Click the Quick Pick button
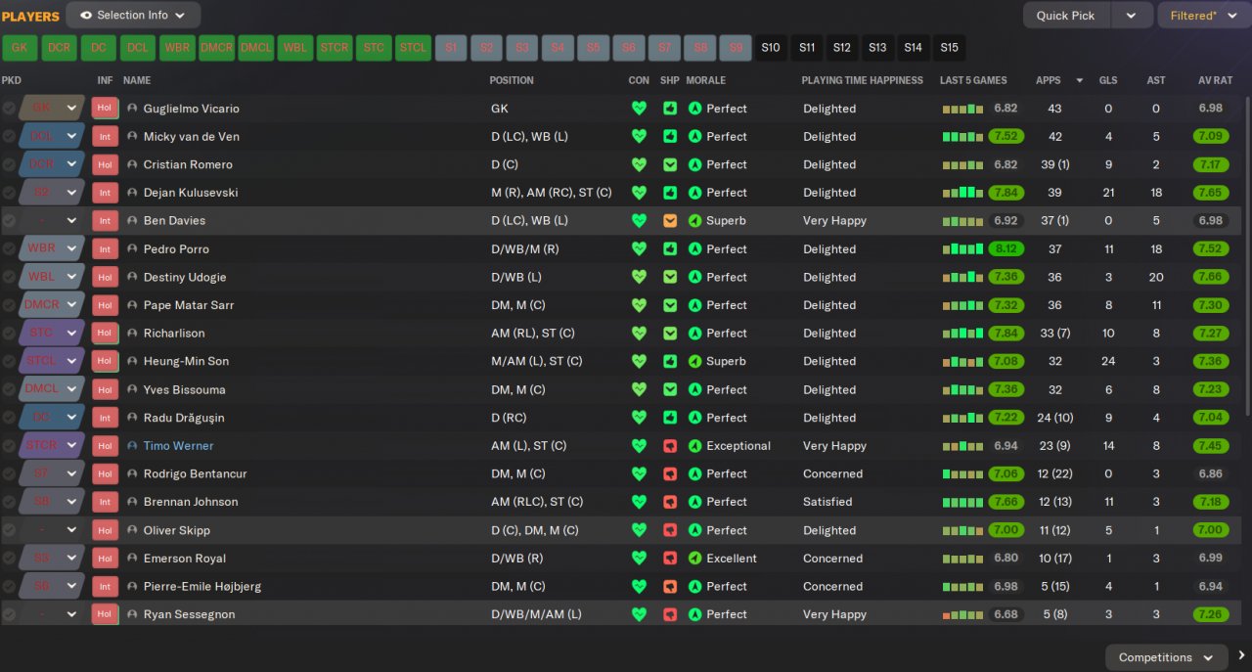The image size is (1252, 672). tap(1066, 16)
